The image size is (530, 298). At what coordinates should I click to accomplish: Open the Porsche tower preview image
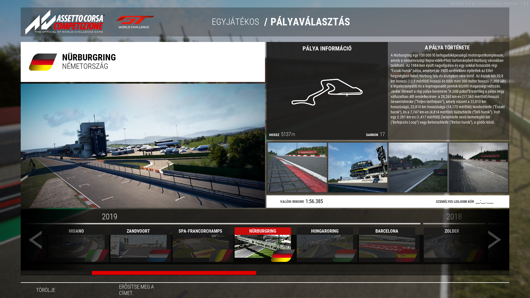pyautogui.click(x=357, y=167)
